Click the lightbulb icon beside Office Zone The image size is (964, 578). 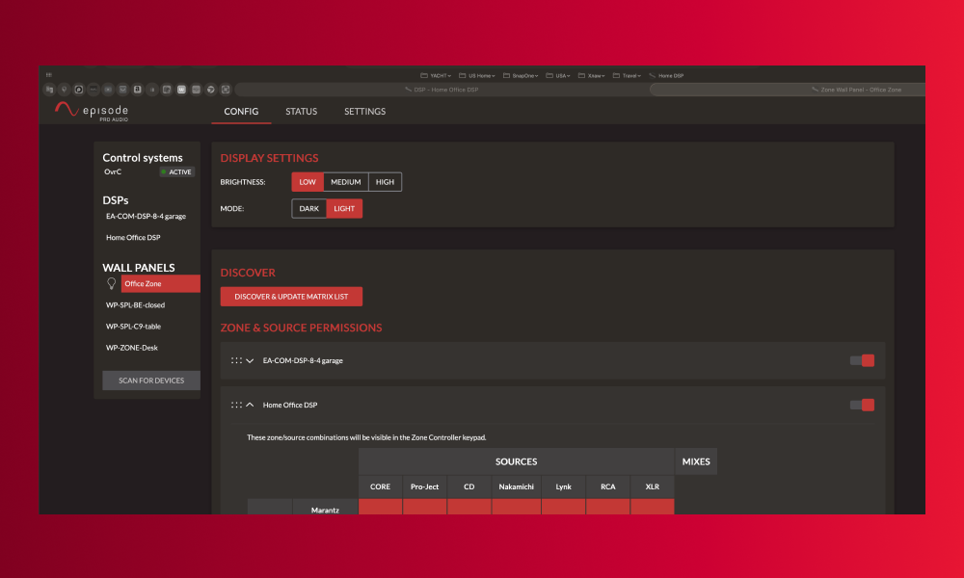pyautogui.click(x=111, y=283)
